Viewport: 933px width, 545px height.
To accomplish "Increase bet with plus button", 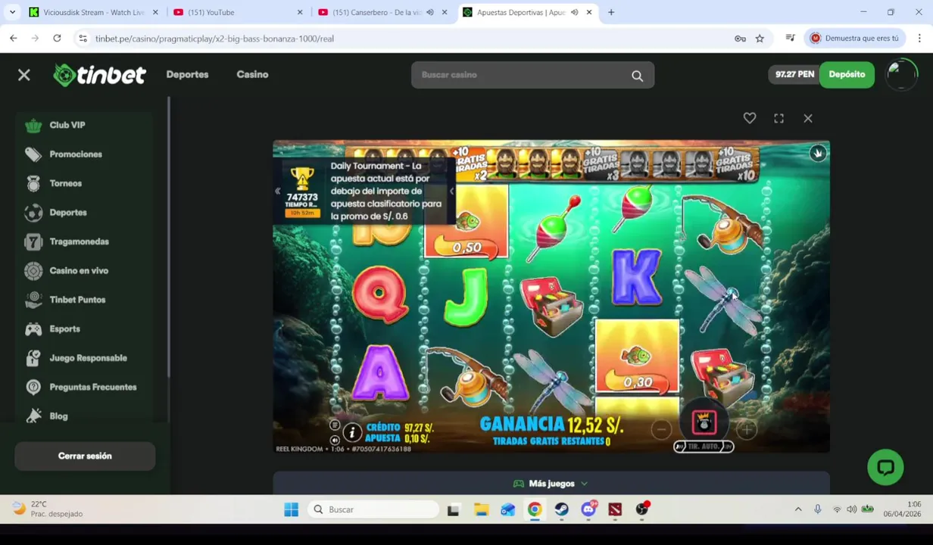I will click(x=747, y=430).
